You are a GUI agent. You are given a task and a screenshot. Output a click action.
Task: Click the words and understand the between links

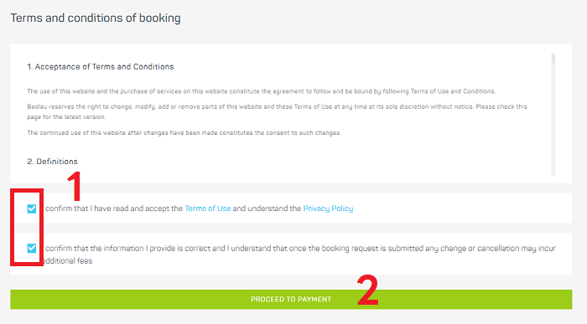point(267,208)
